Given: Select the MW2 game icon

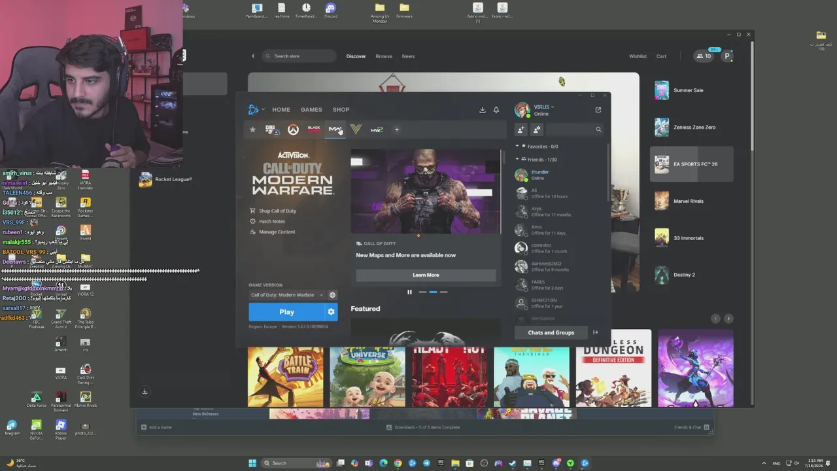Looking at the screenshot, I should 377,130.
